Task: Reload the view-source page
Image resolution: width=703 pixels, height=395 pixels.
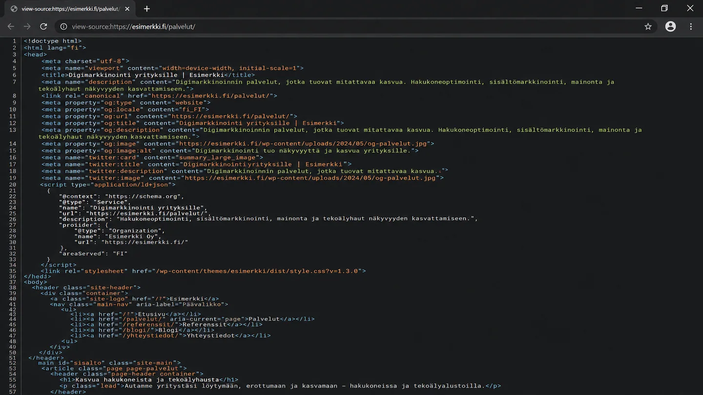Action: [43, 26]
